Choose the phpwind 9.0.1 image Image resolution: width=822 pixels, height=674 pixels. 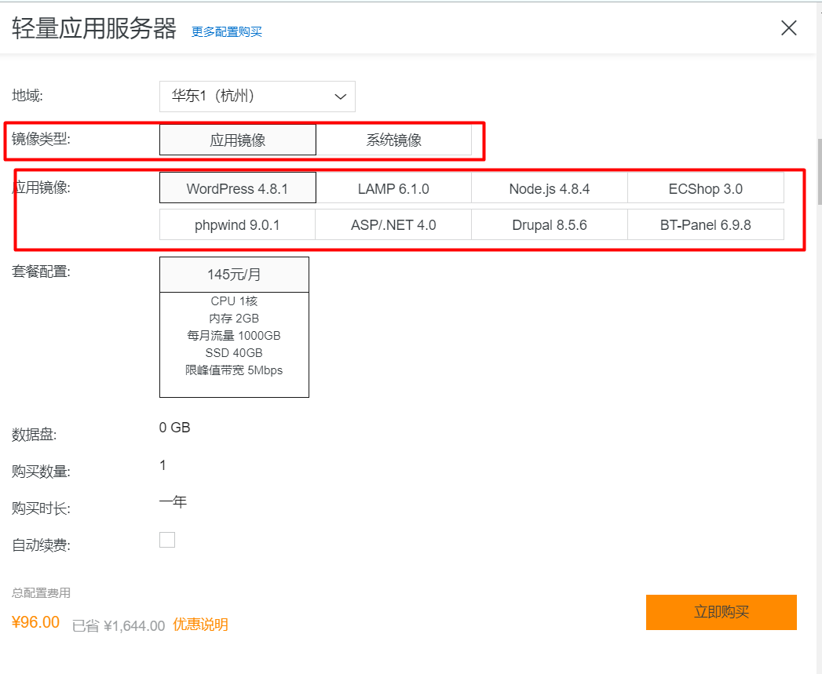click(237, 225)
